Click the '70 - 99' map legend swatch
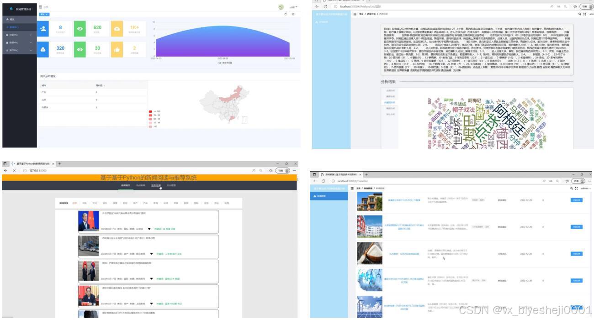594x320 pixels. coord(150,115)
